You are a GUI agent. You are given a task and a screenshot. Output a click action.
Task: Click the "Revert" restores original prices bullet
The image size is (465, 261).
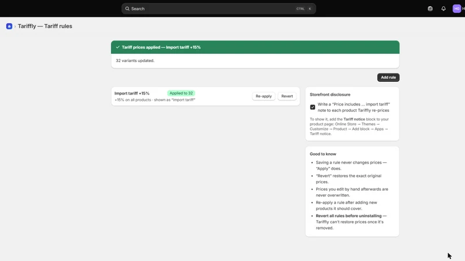[x=348, y=179]
